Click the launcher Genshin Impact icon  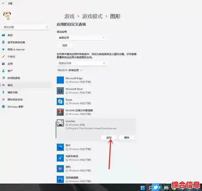(60, 123)
